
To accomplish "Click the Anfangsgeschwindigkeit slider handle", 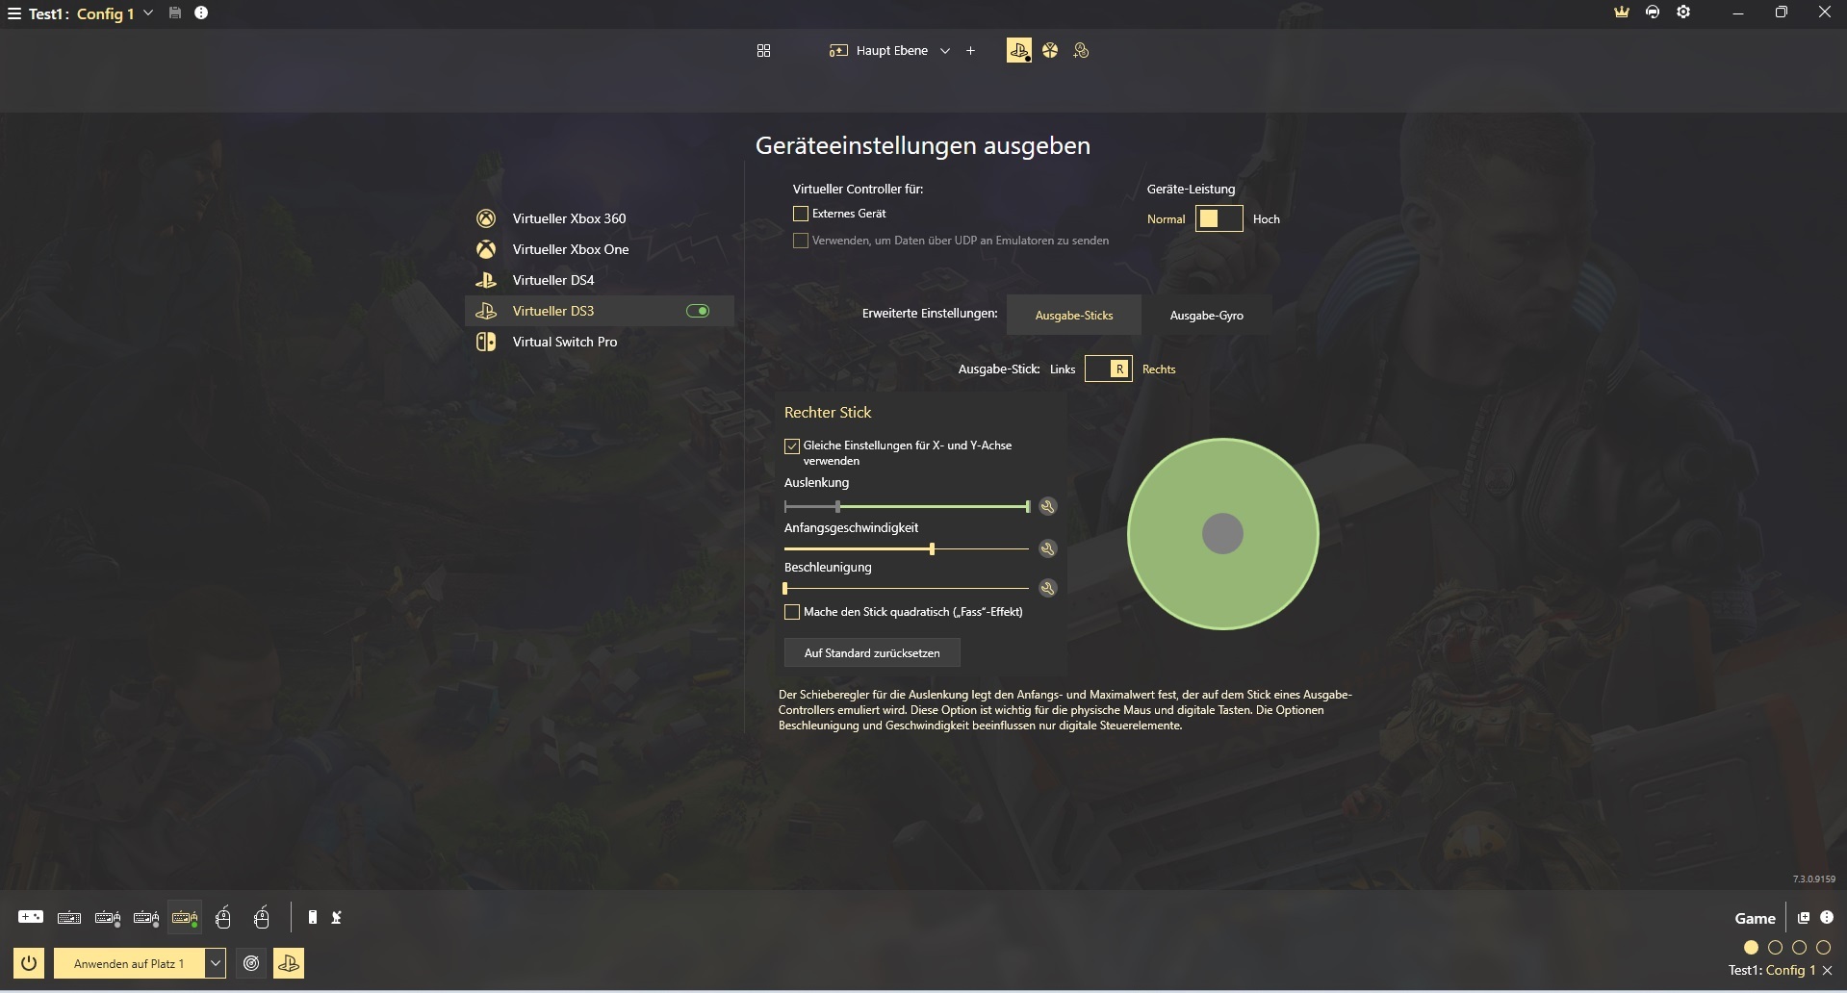I will 932,549.
